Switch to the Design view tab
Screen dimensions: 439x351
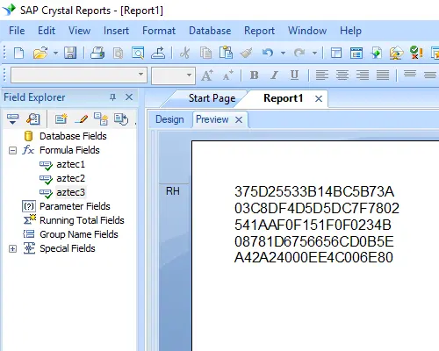pos(169,119)
